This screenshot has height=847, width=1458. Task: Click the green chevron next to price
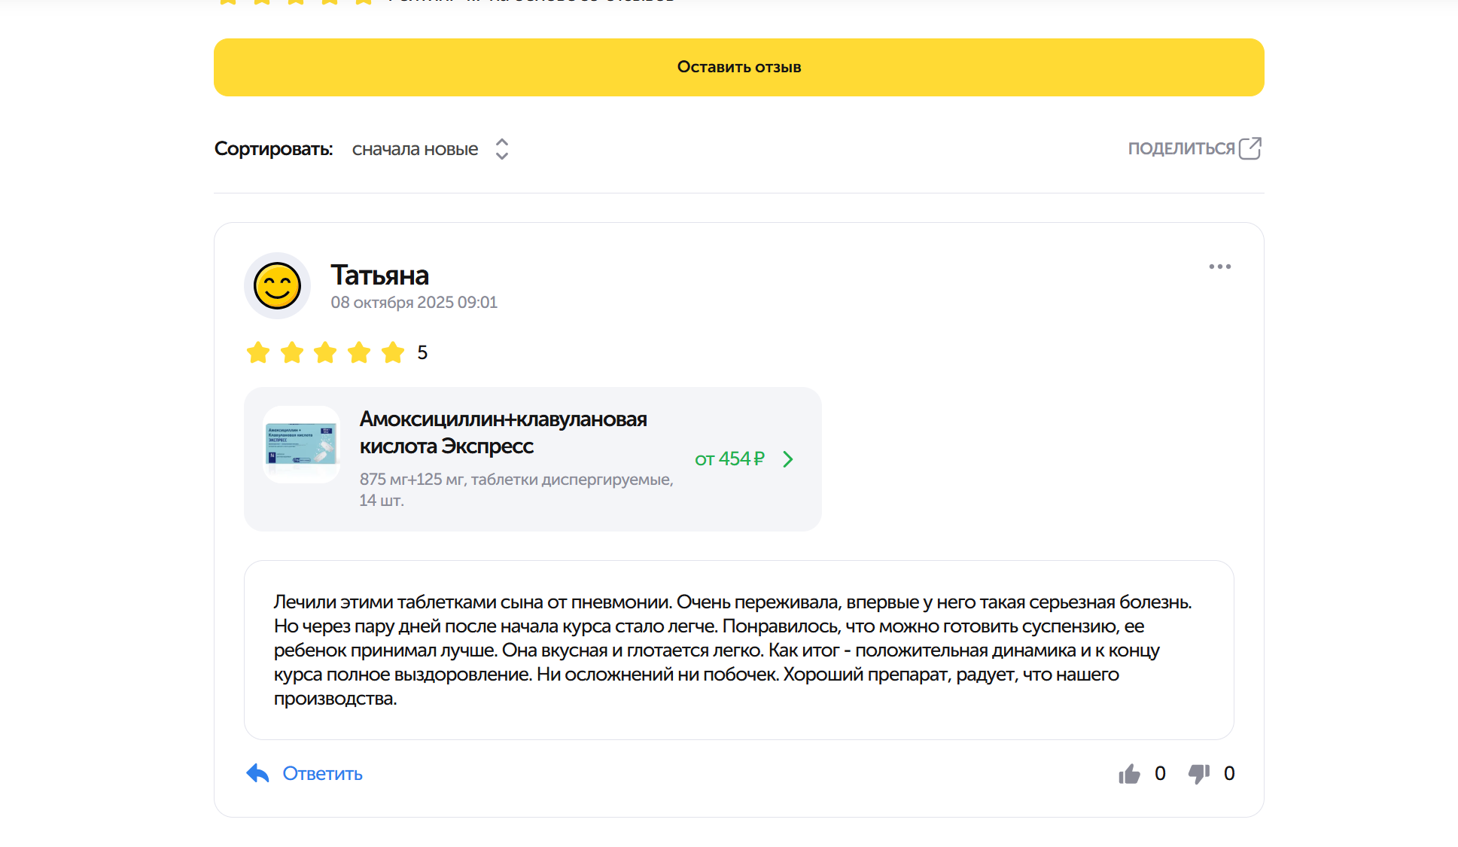coord(788,459)
